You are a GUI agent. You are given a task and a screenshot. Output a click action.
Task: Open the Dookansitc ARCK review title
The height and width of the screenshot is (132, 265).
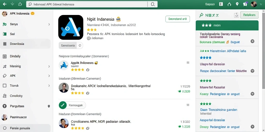[x=111, y=86]
